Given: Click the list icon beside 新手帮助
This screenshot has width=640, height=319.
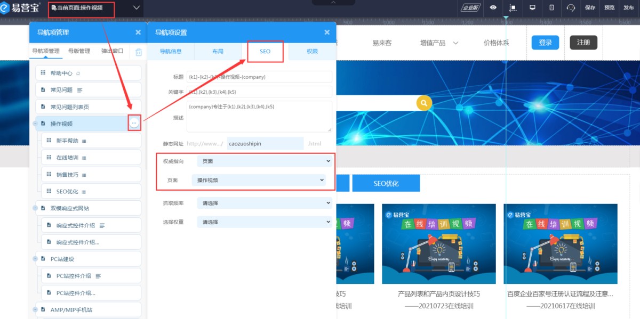Looking at the screenshot, I should [x=84, y=141].
